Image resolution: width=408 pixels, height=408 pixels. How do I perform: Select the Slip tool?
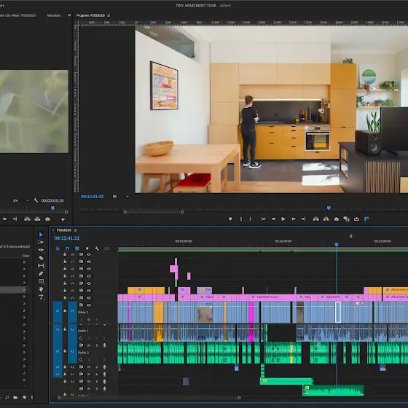point(41,266)
